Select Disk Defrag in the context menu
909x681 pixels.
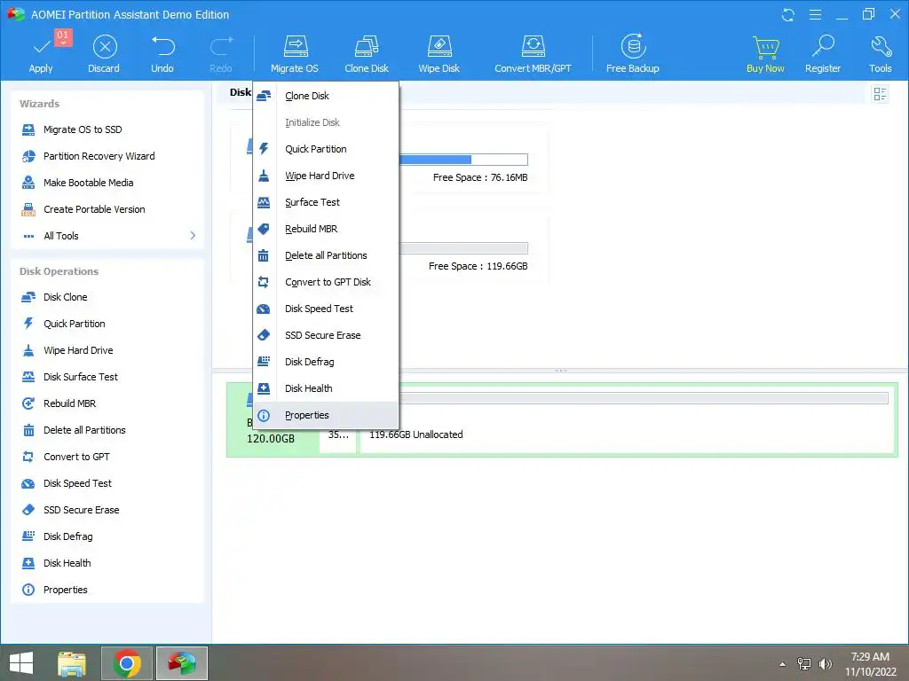[326, 363]
